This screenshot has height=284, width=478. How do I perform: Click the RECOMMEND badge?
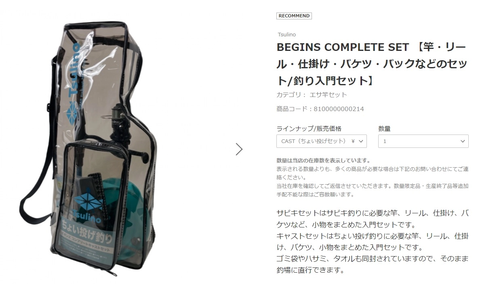(x=294, y=16)
